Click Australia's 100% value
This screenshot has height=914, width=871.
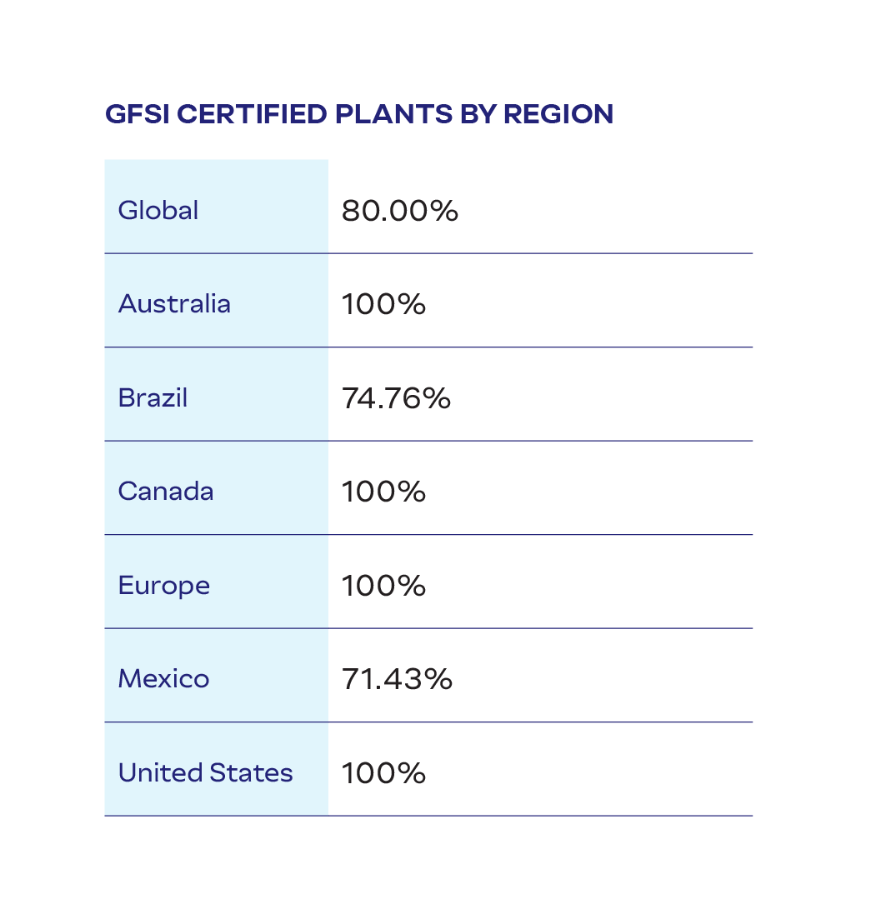[383, 304]
